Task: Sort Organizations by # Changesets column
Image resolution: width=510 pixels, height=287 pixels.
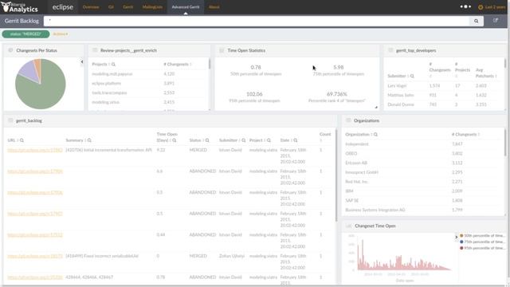Action: pos(465,135)
